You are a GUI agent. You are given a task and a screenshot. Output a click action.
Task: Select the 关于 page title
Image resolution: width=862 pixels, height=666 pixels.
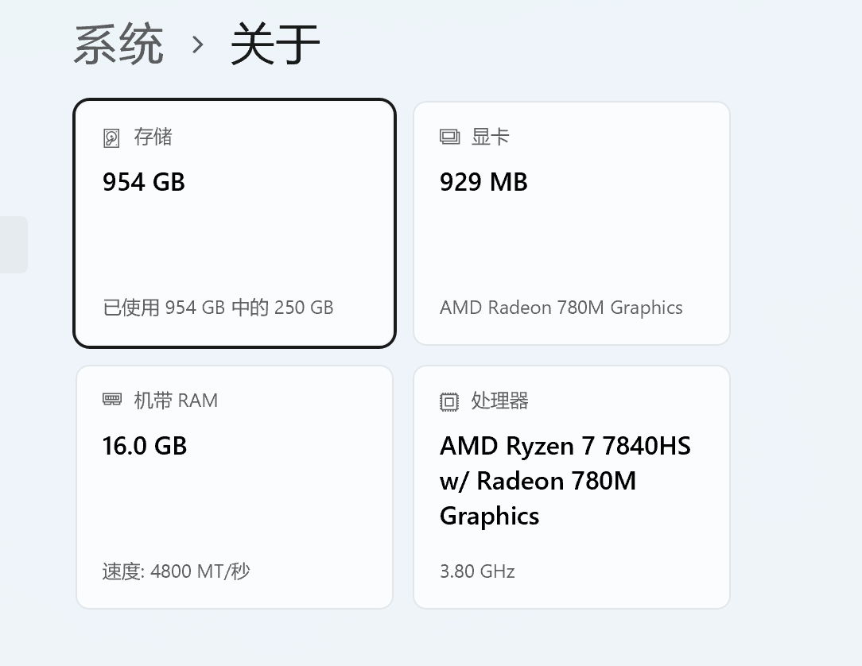tap(275, 45)
